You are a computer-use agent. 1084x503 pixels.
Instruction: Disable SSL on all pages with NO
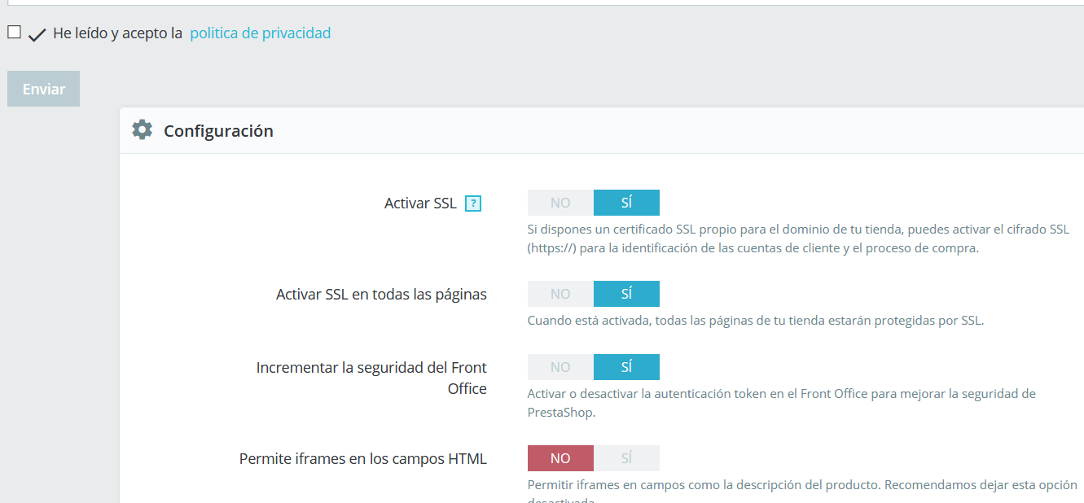(x=560, y=294)
